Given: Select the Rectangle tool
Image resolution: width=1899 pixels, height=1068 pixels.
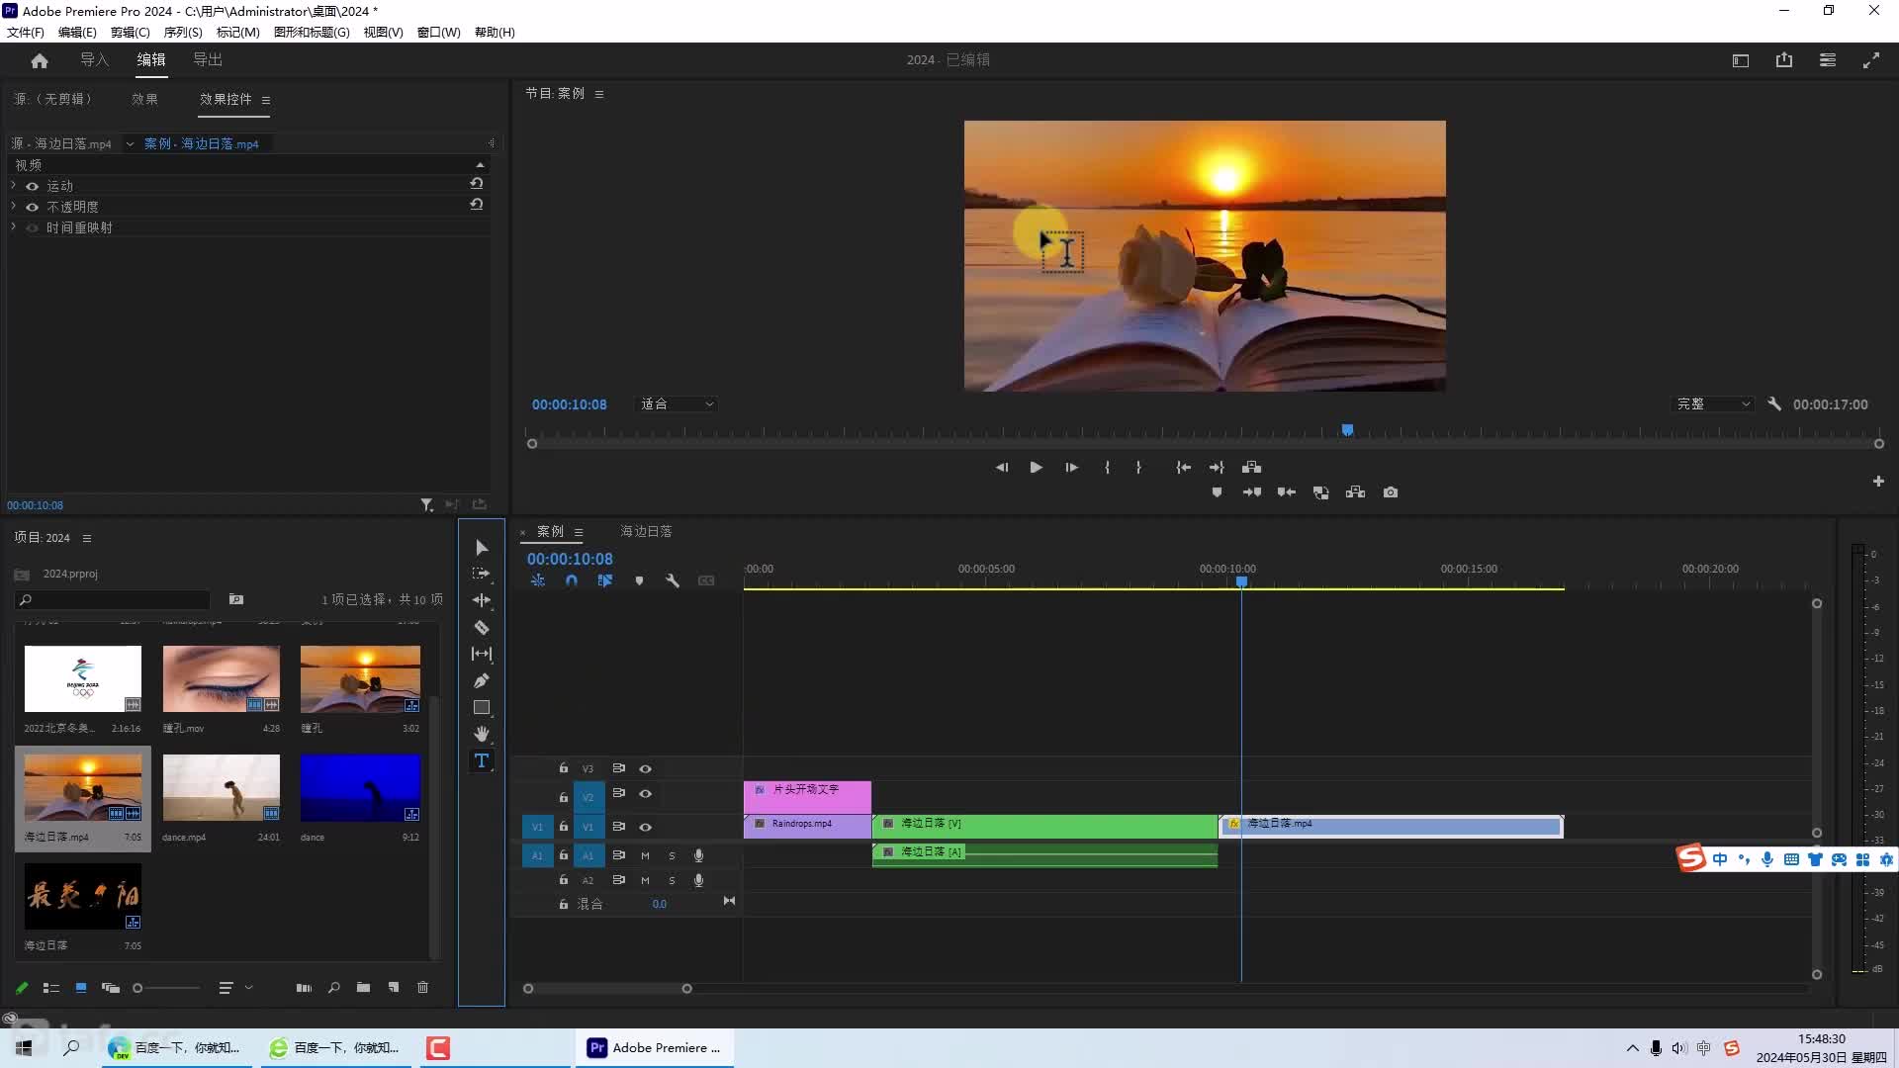Looking at the screenshot, I should [x=482, y=707].
